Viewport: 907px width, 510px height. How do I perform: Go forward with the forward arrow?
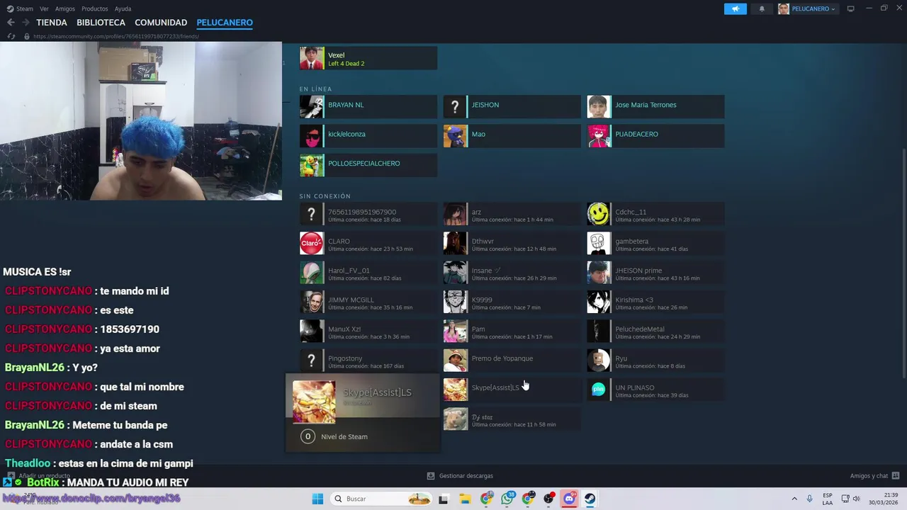(x=26, y=23)
